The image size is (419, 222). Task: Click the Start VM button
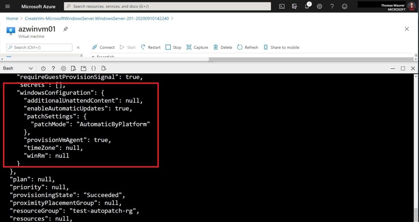[128, 48]
